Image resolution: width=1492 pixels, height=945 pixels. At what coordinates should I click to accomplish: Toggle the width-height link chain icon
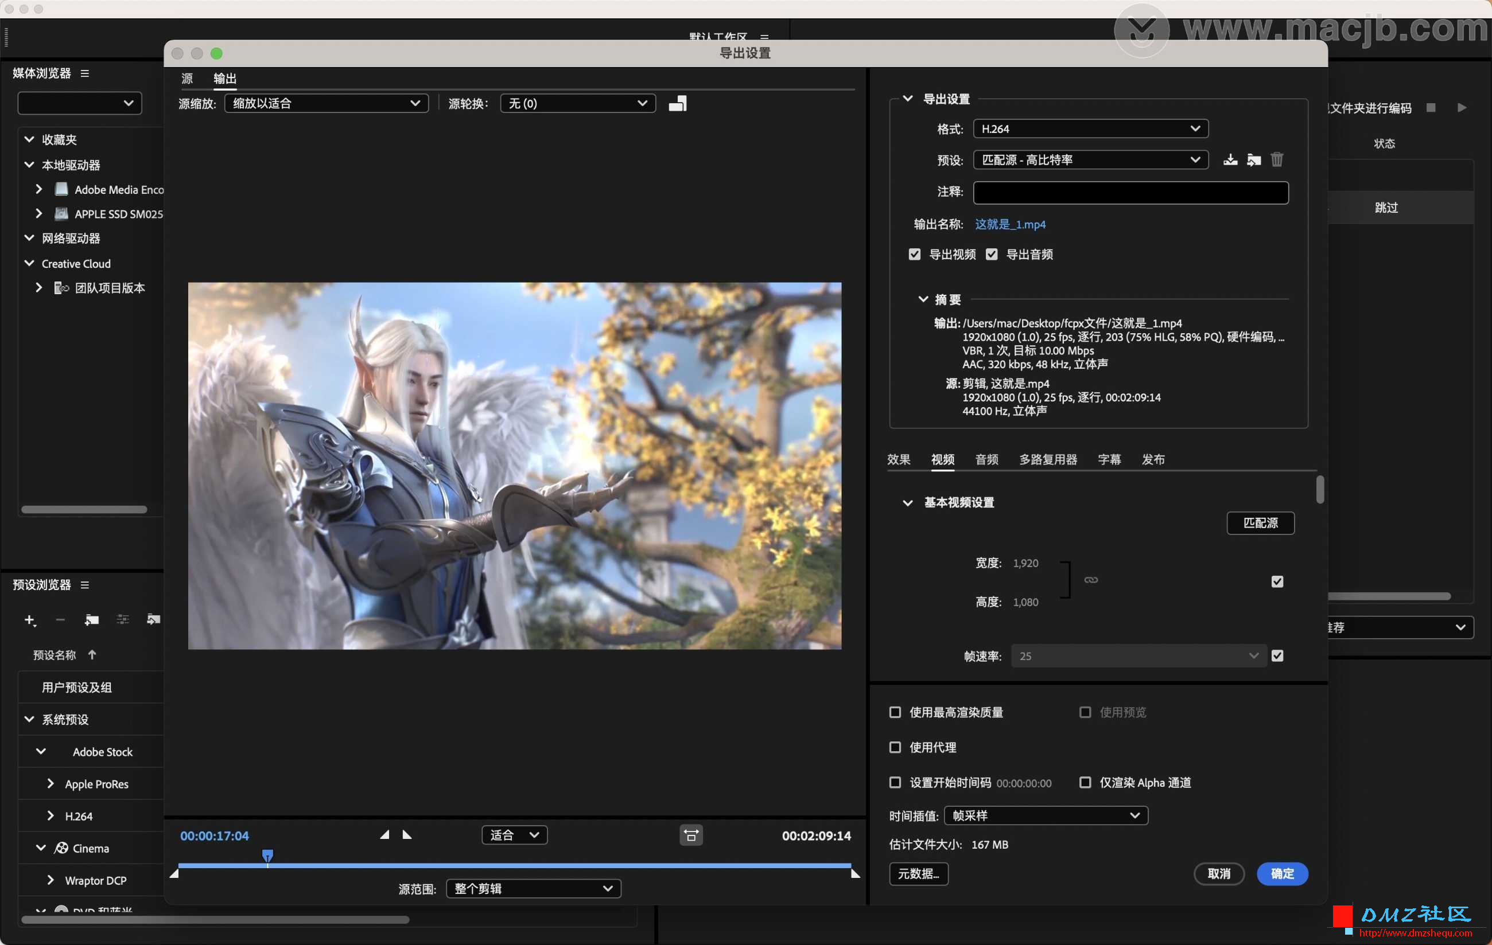point(1090,580)
